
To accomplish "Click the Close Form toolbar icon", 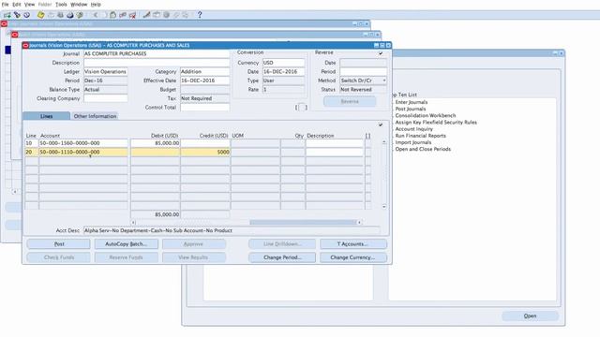I will click(x=80, y=15).
